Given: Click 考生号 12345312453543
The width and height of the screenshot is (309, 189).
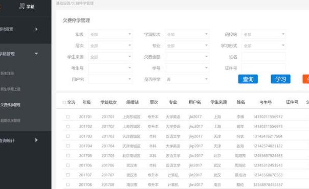Looking at the screenshot, I should tap(268, 165).
